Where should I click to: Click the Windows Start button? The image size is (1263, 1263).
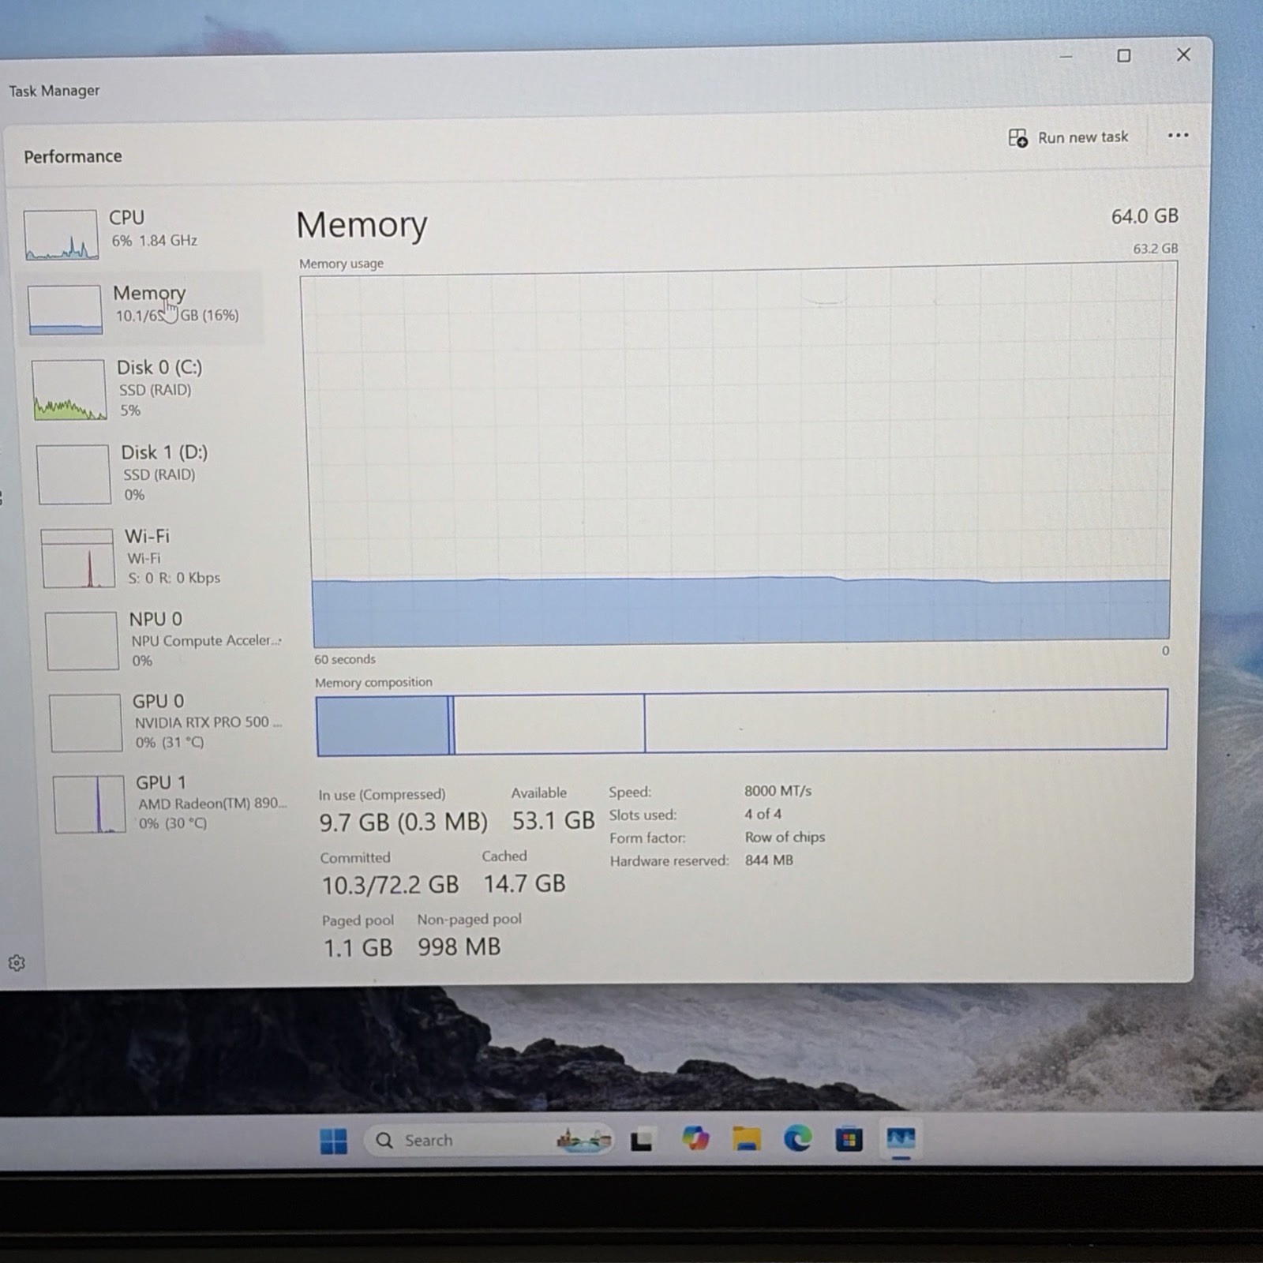[333, 1141]
